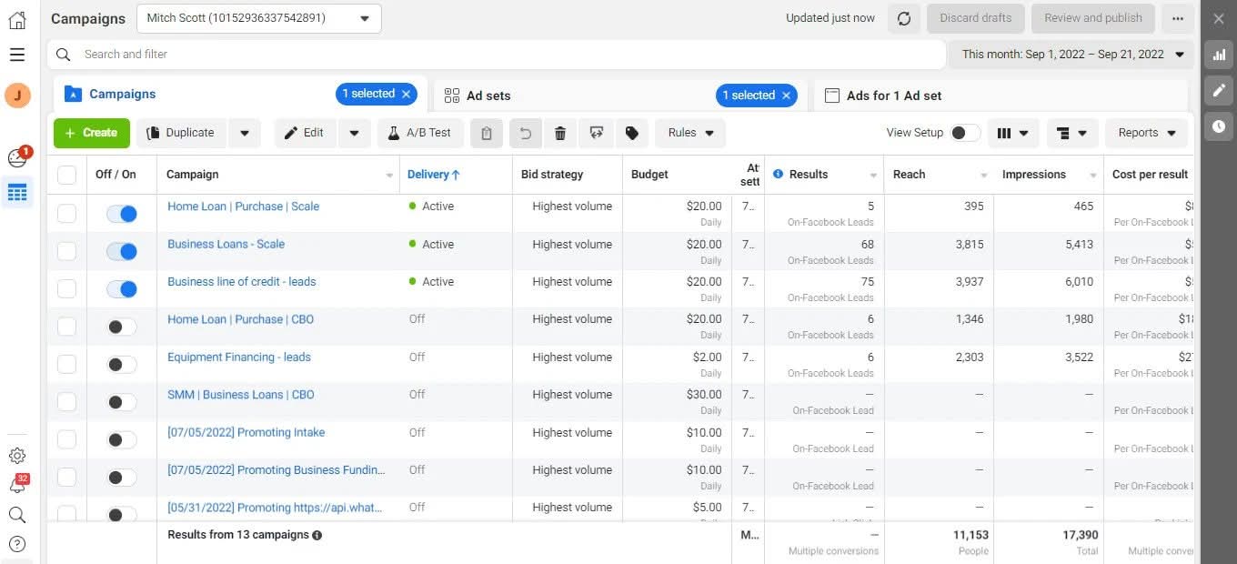
Task: Check the box for Home Loan | Purchase | CBO
Action: pos(67,327)
